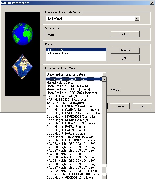Select NAVD88 Height - GEOID09 U07 (USA)
Image resolution: width=156 pixels, height=179 pixels.
[74, 164]
